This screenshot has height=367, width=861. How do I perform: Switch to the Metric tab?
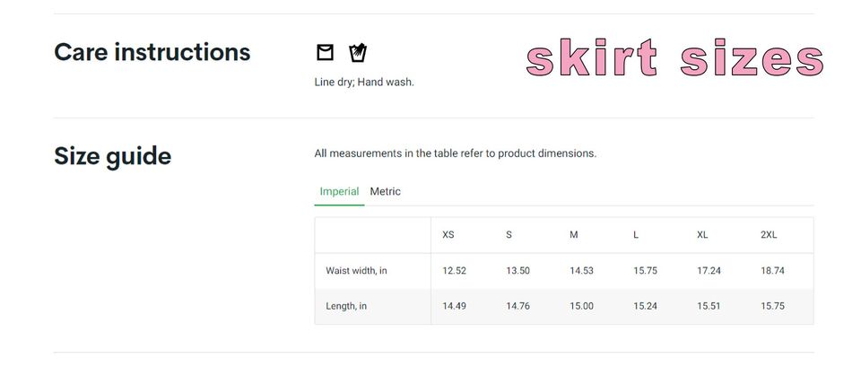pos(385,191)
